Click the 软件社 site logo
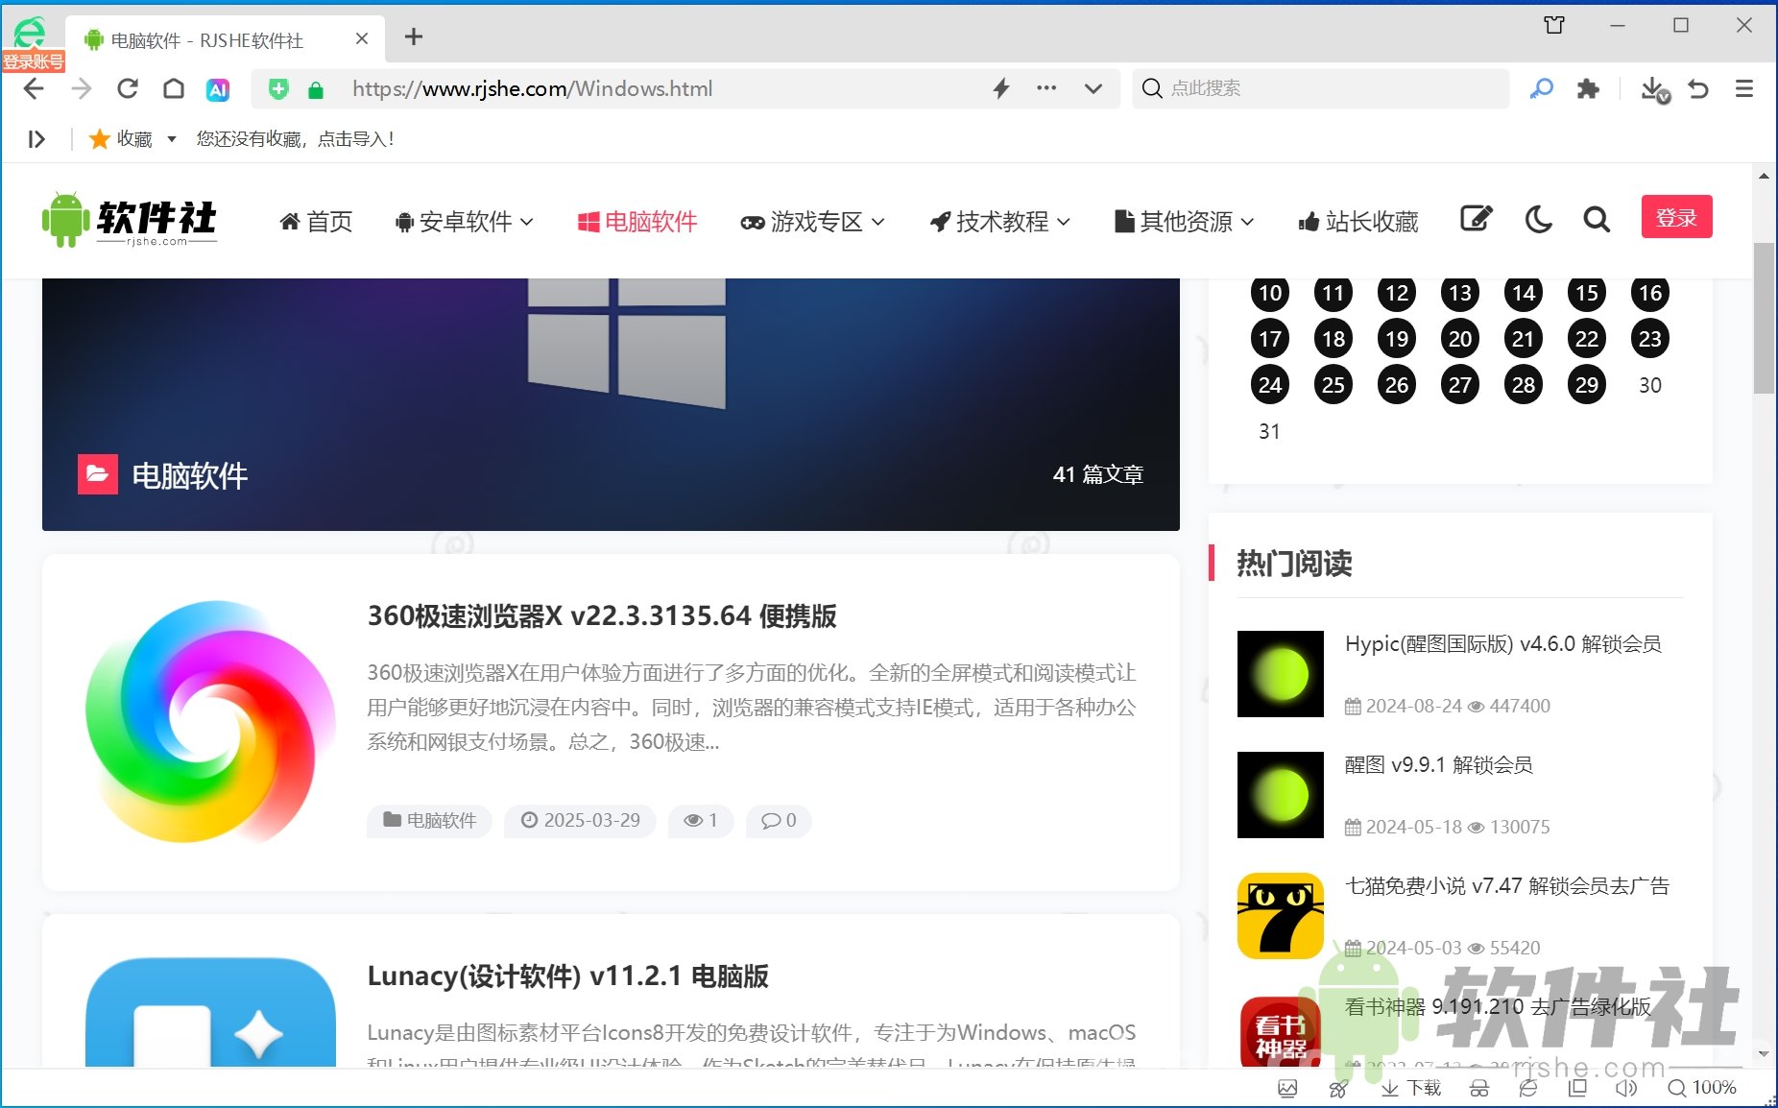This screenshot has width=1778, height=1108. click(x=130, y=220)
